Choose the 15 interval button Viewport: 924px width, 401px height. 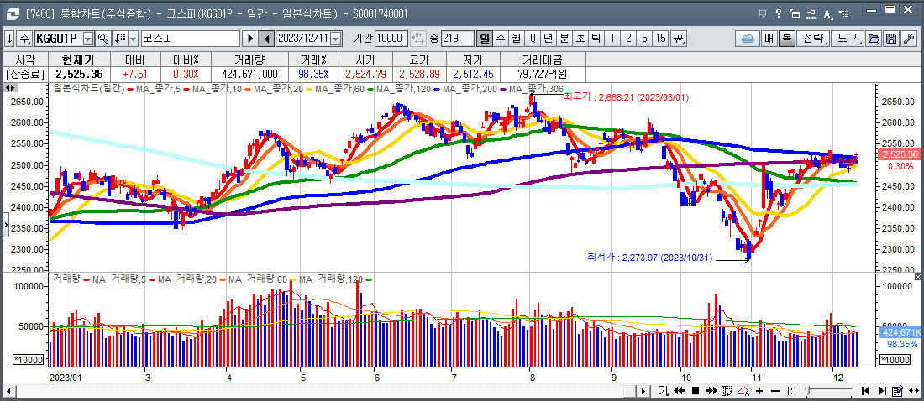(661, 39)
